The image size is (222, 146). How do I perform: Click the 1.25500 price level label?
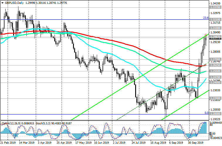(216, 71)
